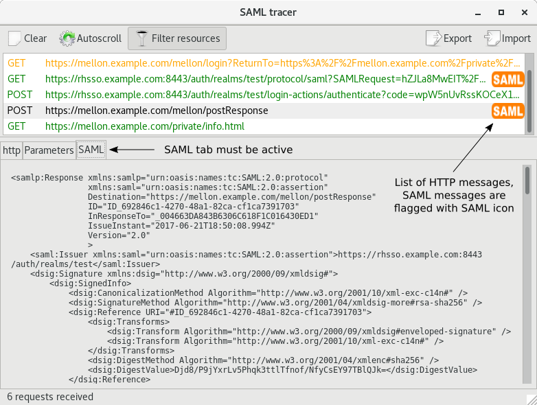This screenshot has height=405, width=537.
Task: Click the Clear page icon
Action: pyautogui.click(x=14, y=38)
